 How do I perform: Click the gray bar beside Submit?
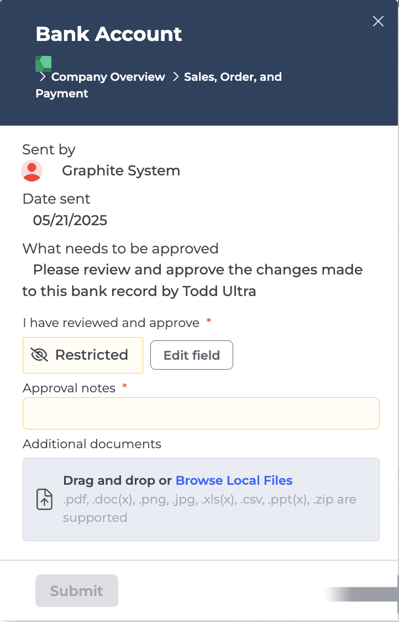[x=361, y=594]
